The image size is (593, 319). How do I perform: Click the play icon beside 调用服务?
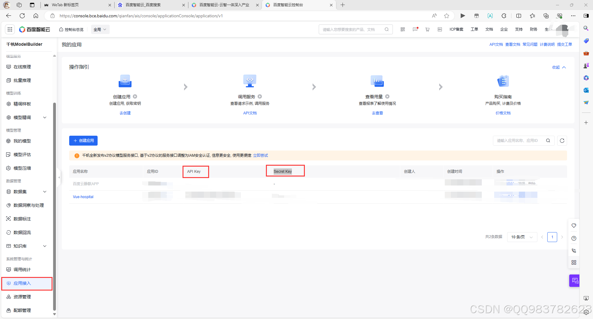[260, 96]
